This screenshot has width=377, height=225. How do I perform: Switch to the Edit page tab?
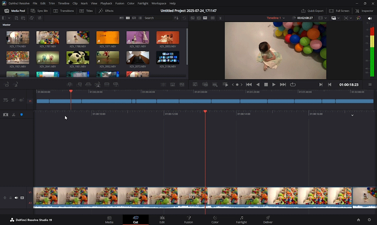click(x=162, y=220)
